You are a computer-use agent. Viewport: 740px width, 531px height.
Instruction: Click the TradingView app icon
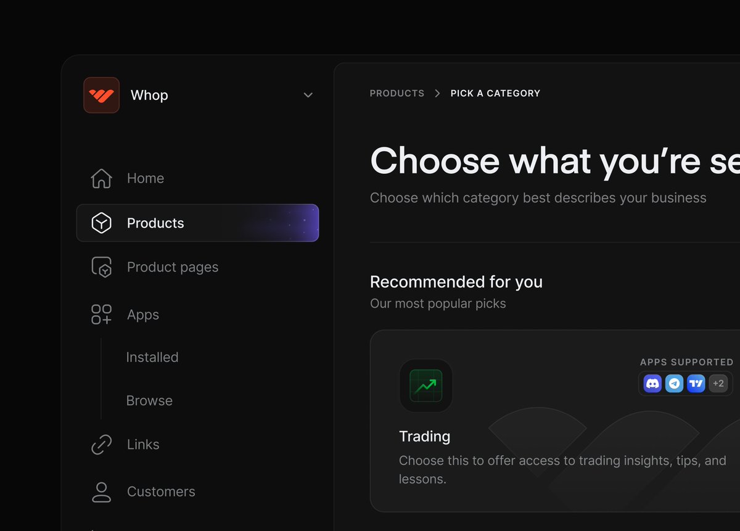696,384
